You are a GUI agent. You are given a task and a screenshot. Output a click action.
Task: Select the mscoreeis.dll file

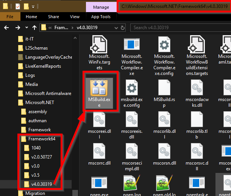click(x=132, y=125)
